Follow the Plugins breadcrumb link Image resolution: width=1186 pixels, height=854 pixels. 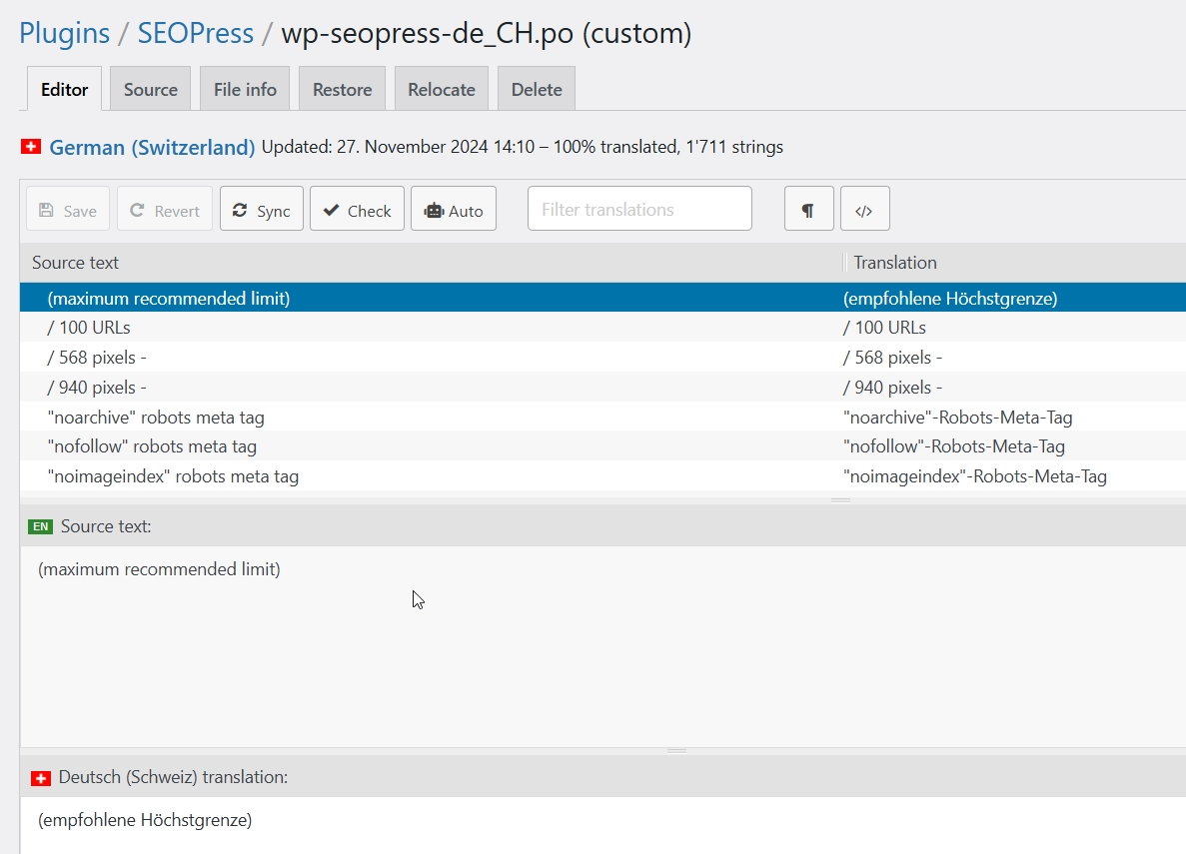coord(64,33)
